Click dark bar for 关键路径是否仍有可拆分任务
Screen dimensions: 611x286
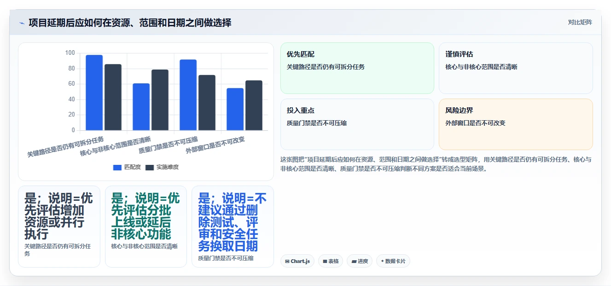coord(113,97)
